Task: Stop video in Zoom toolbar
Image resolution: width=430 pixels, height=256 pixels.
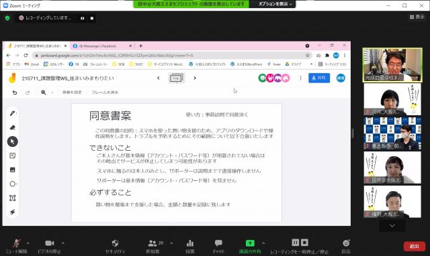Action: (49, 246)
